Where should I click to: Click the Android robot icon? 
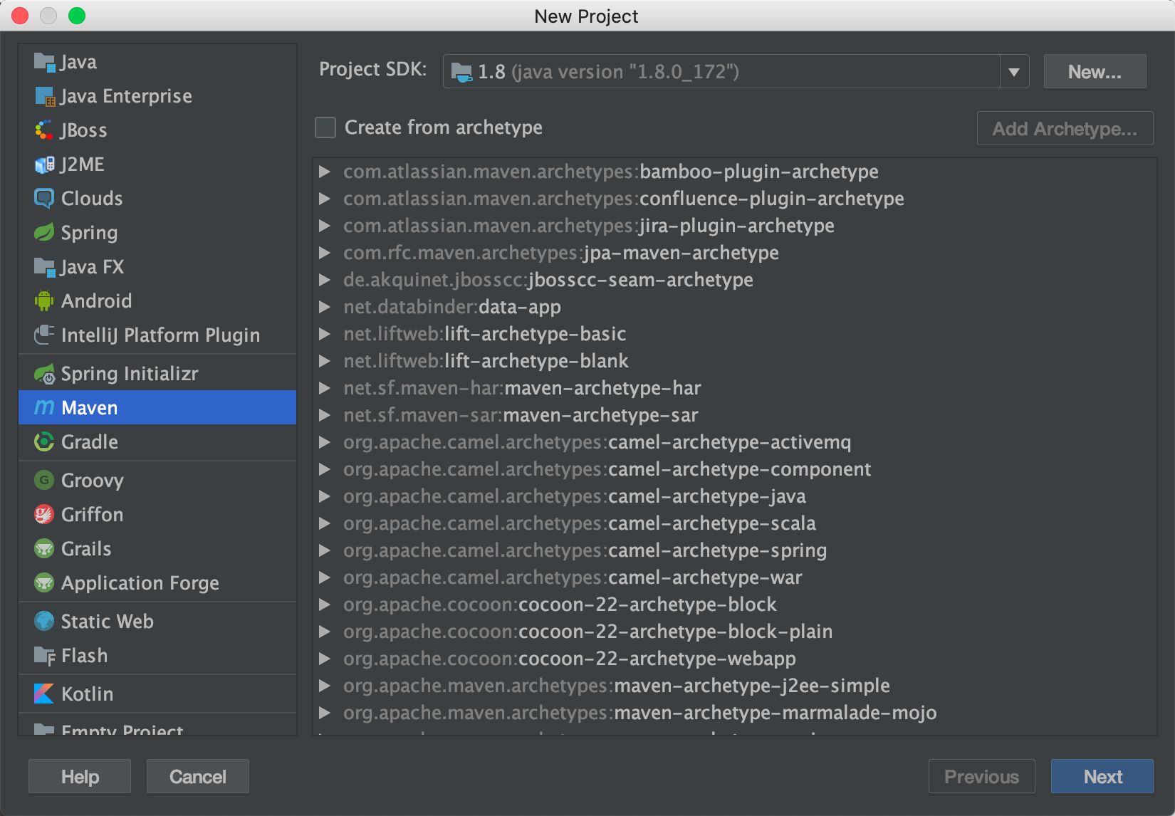click(x=44, y=301)
